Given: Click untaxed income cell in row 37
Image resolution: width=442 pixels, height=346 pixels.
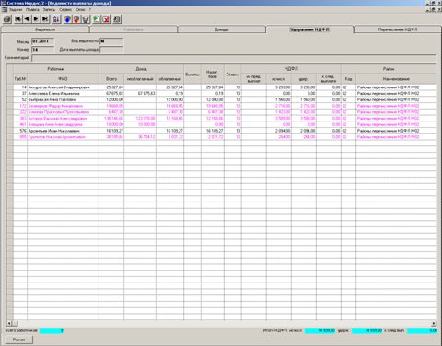Looking at the screenshot, I should click(140, 94).
